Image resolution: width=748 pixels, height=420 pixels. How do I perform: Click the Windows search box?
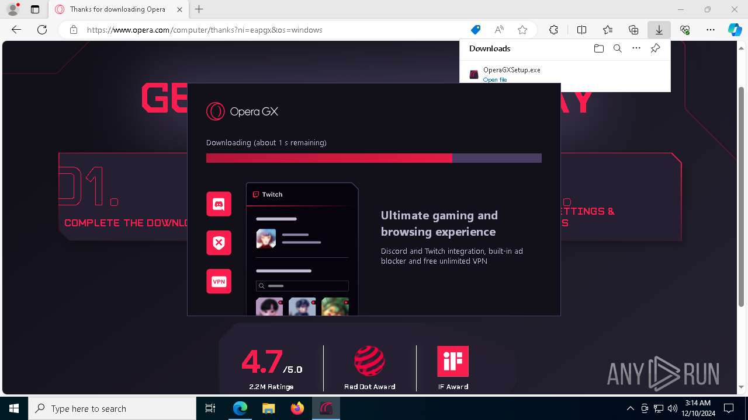click(112, 408)
